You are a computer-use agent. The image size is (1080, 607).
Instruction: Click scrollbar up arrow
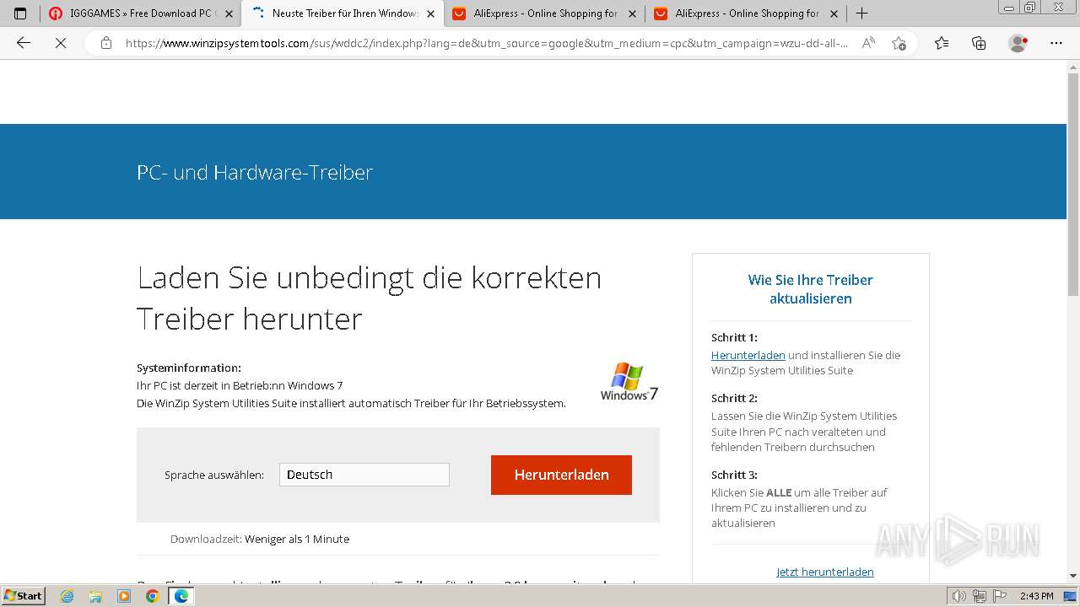[x=1073, y=66]
